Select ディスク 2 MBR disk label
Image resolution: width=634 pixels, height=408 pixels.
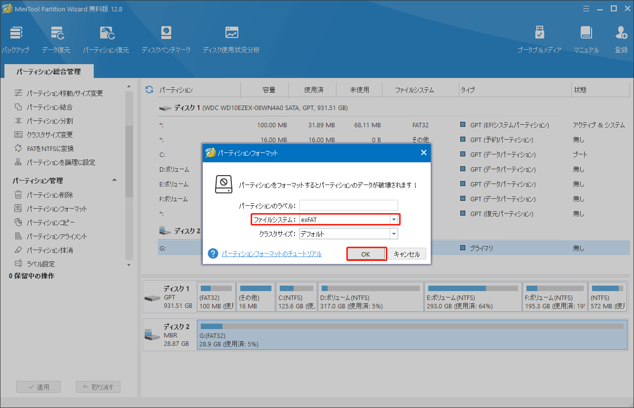[169, 335]
